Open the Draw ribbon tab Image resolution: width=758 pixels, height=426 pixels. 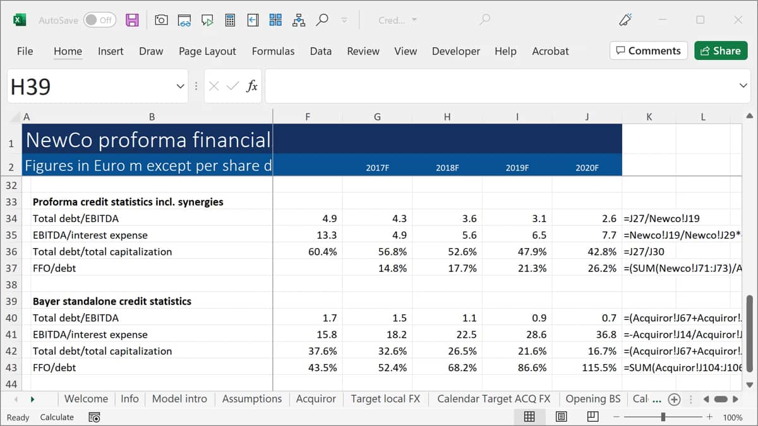[151, 51]
